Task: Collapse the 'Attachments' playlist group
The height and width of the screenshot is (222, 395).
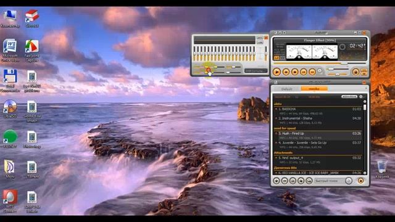Action: tap(283, 153)
